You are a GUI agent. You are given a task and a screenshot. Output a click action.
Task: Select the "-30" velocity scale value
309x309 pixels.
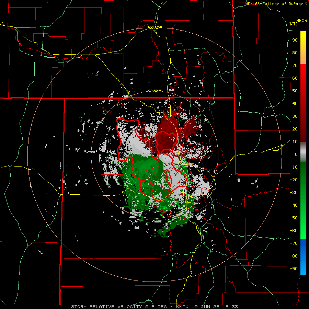pos(294,193)
